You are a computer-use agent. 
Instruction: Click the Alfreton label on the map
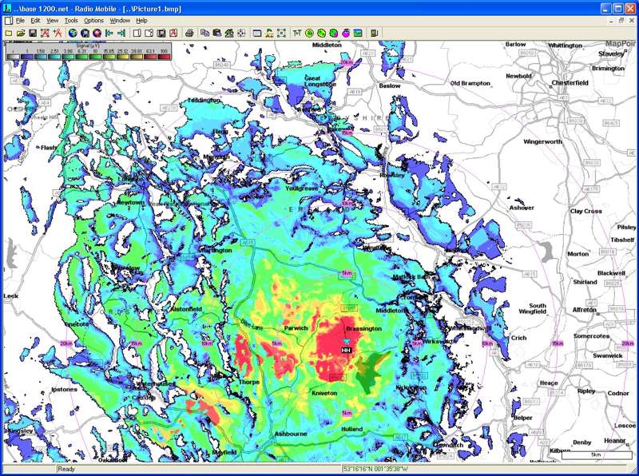(x=584, y=310)
